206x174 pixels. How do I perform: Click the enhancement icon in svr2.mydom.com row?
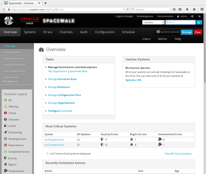click(x=160, y=144)
